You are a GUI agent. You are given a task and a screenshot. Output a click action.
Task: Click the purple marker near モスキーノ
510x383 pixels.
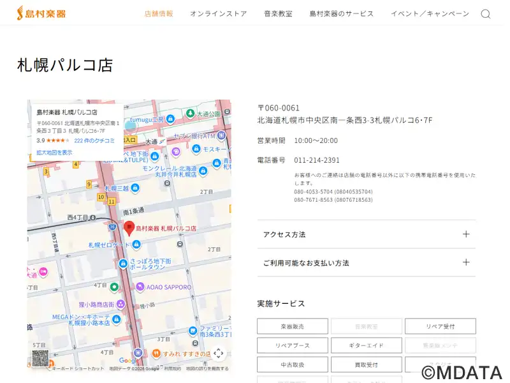click(x=176, y=152)
